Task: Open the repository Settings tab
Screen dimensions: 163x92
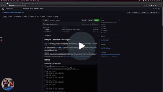Action: tap(56, 16)
